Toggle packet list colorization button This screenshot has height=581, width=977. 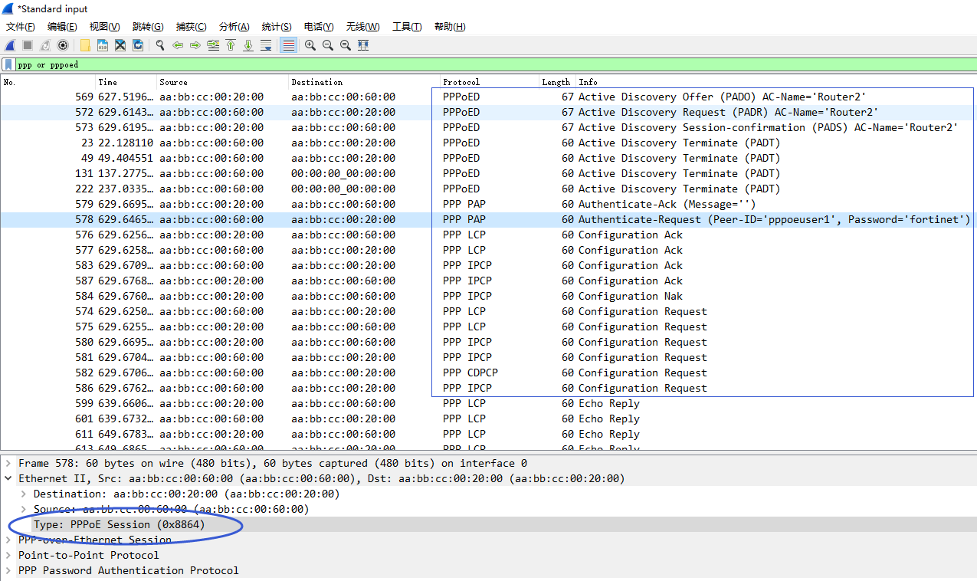point(288,45)
